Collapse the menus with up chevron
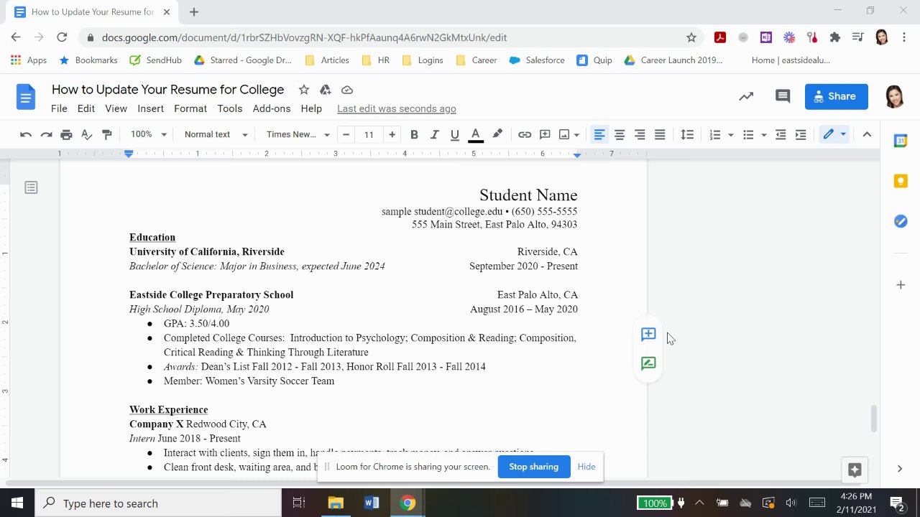This screenshot has width=920, height=517. [x=867, y=134]
